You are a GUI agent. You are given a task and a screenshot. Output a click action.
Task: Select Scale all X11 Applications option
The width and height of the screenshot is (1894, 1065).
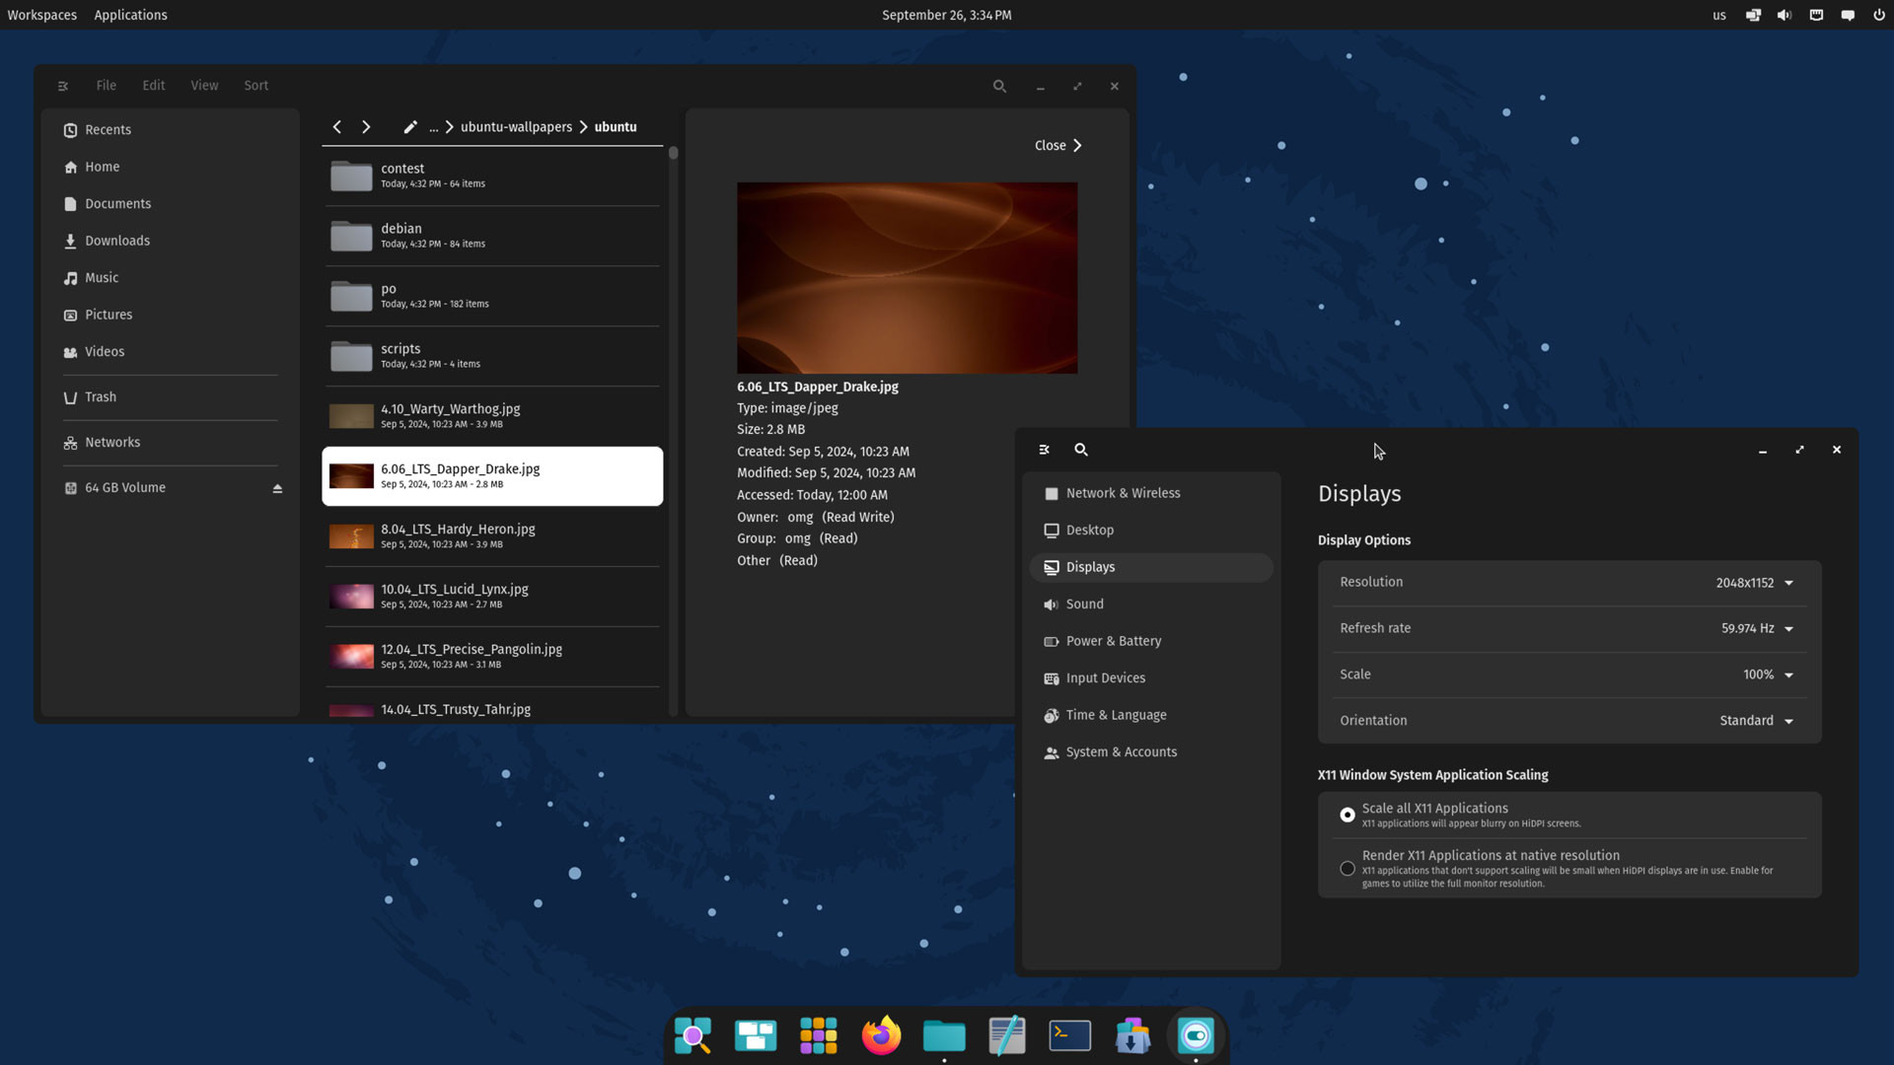coord(1348,815)
